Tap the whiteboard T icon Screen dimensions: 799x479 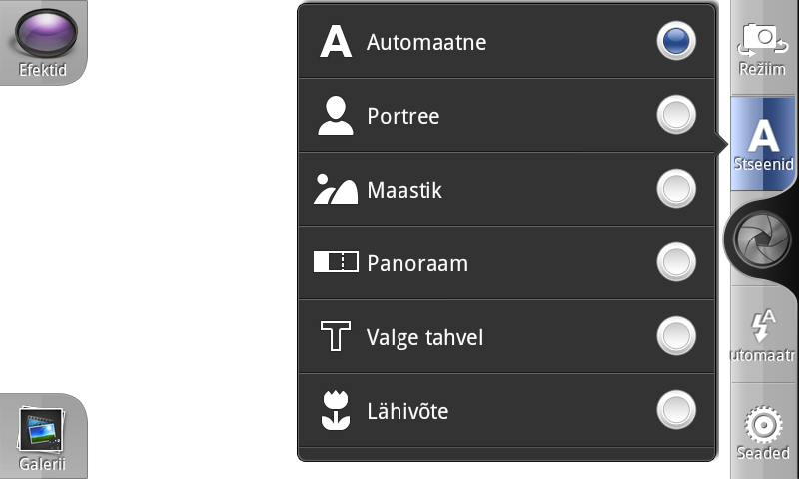pos(336,336)
